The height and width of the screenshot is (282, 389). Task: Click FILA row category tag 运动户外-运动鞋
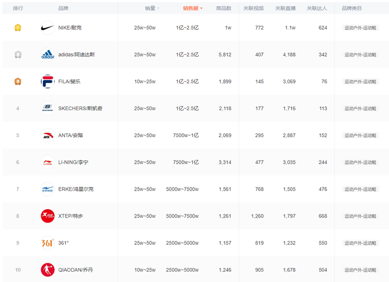[x=360, y=82]
